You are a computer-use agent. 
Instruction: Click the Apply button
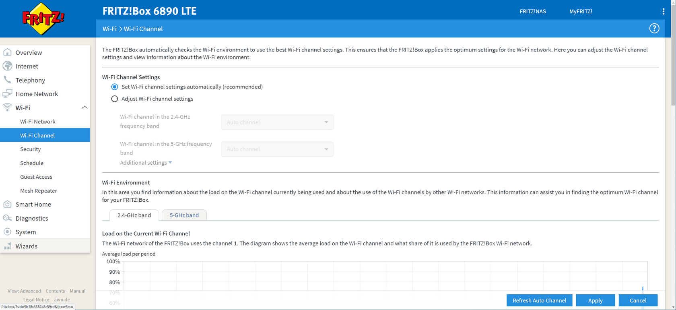[x=595, y=300]
